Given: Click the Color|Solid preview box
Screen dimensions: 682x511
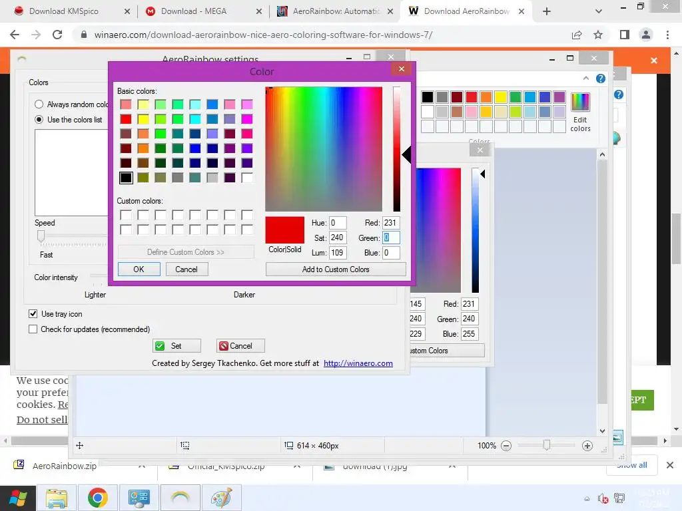Looking at the screenshot, I should pos(285,230).
